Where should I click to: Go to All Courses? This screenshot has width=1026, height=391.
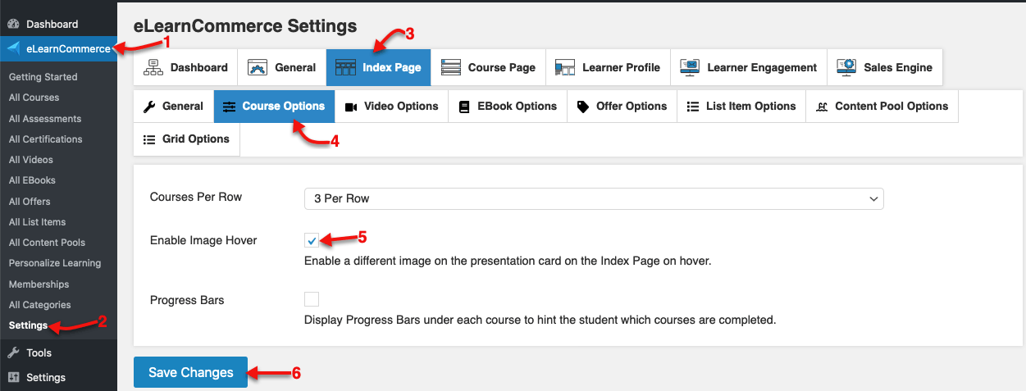[34, 98]
